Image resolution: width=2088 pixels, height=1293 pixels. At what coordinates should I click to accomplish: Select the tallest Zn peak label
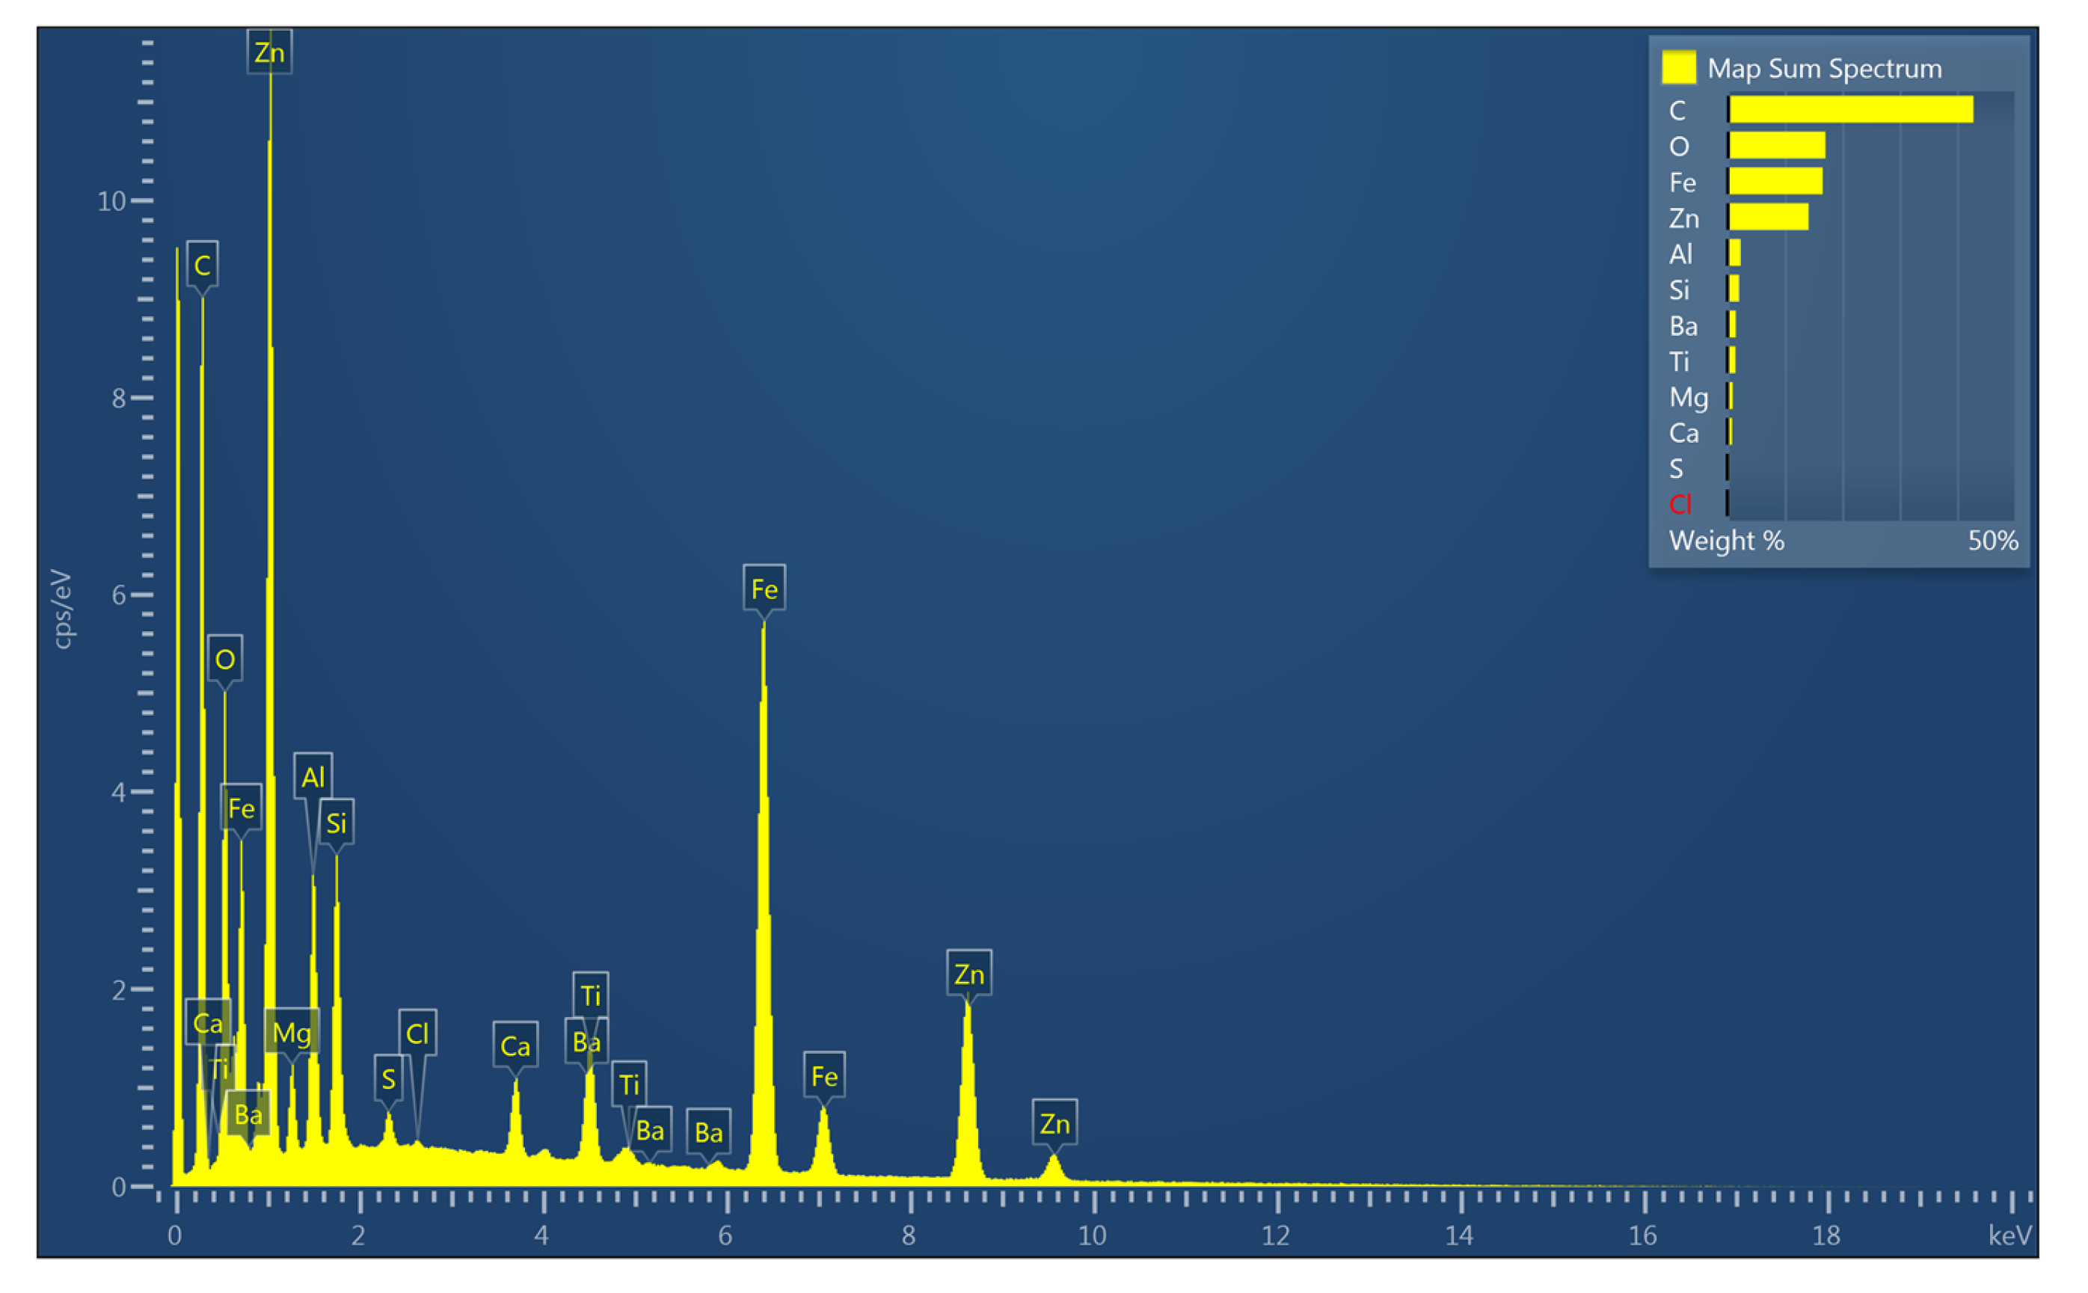[x=269, y=53]
